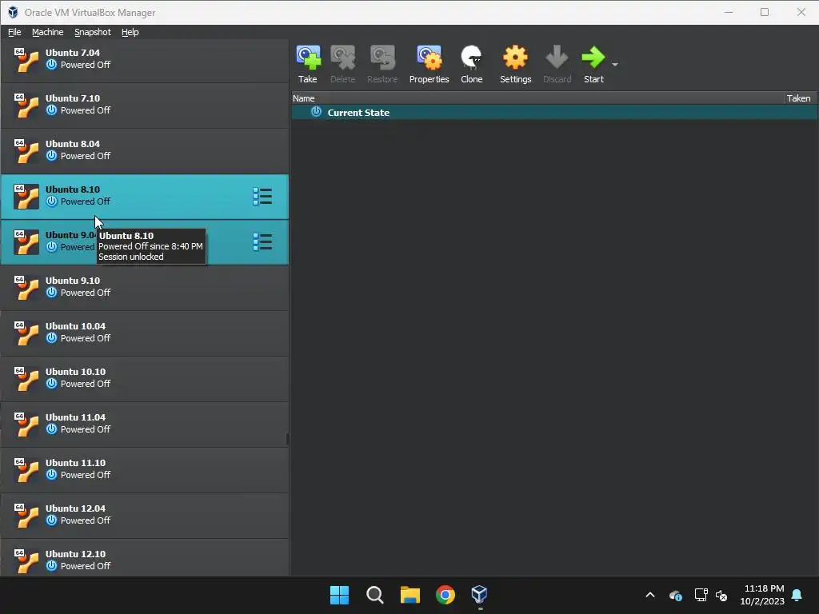
Task: Start the VM with the green arrow
Action: click(x=593, y=58)
